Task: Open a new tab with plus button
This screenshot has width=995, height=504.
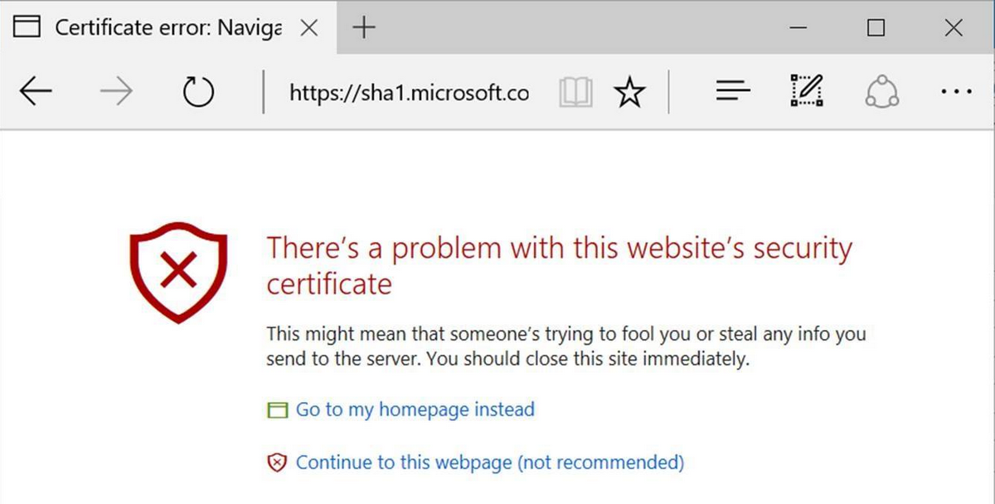Action: pyautogui.click(x=364, y=28)
